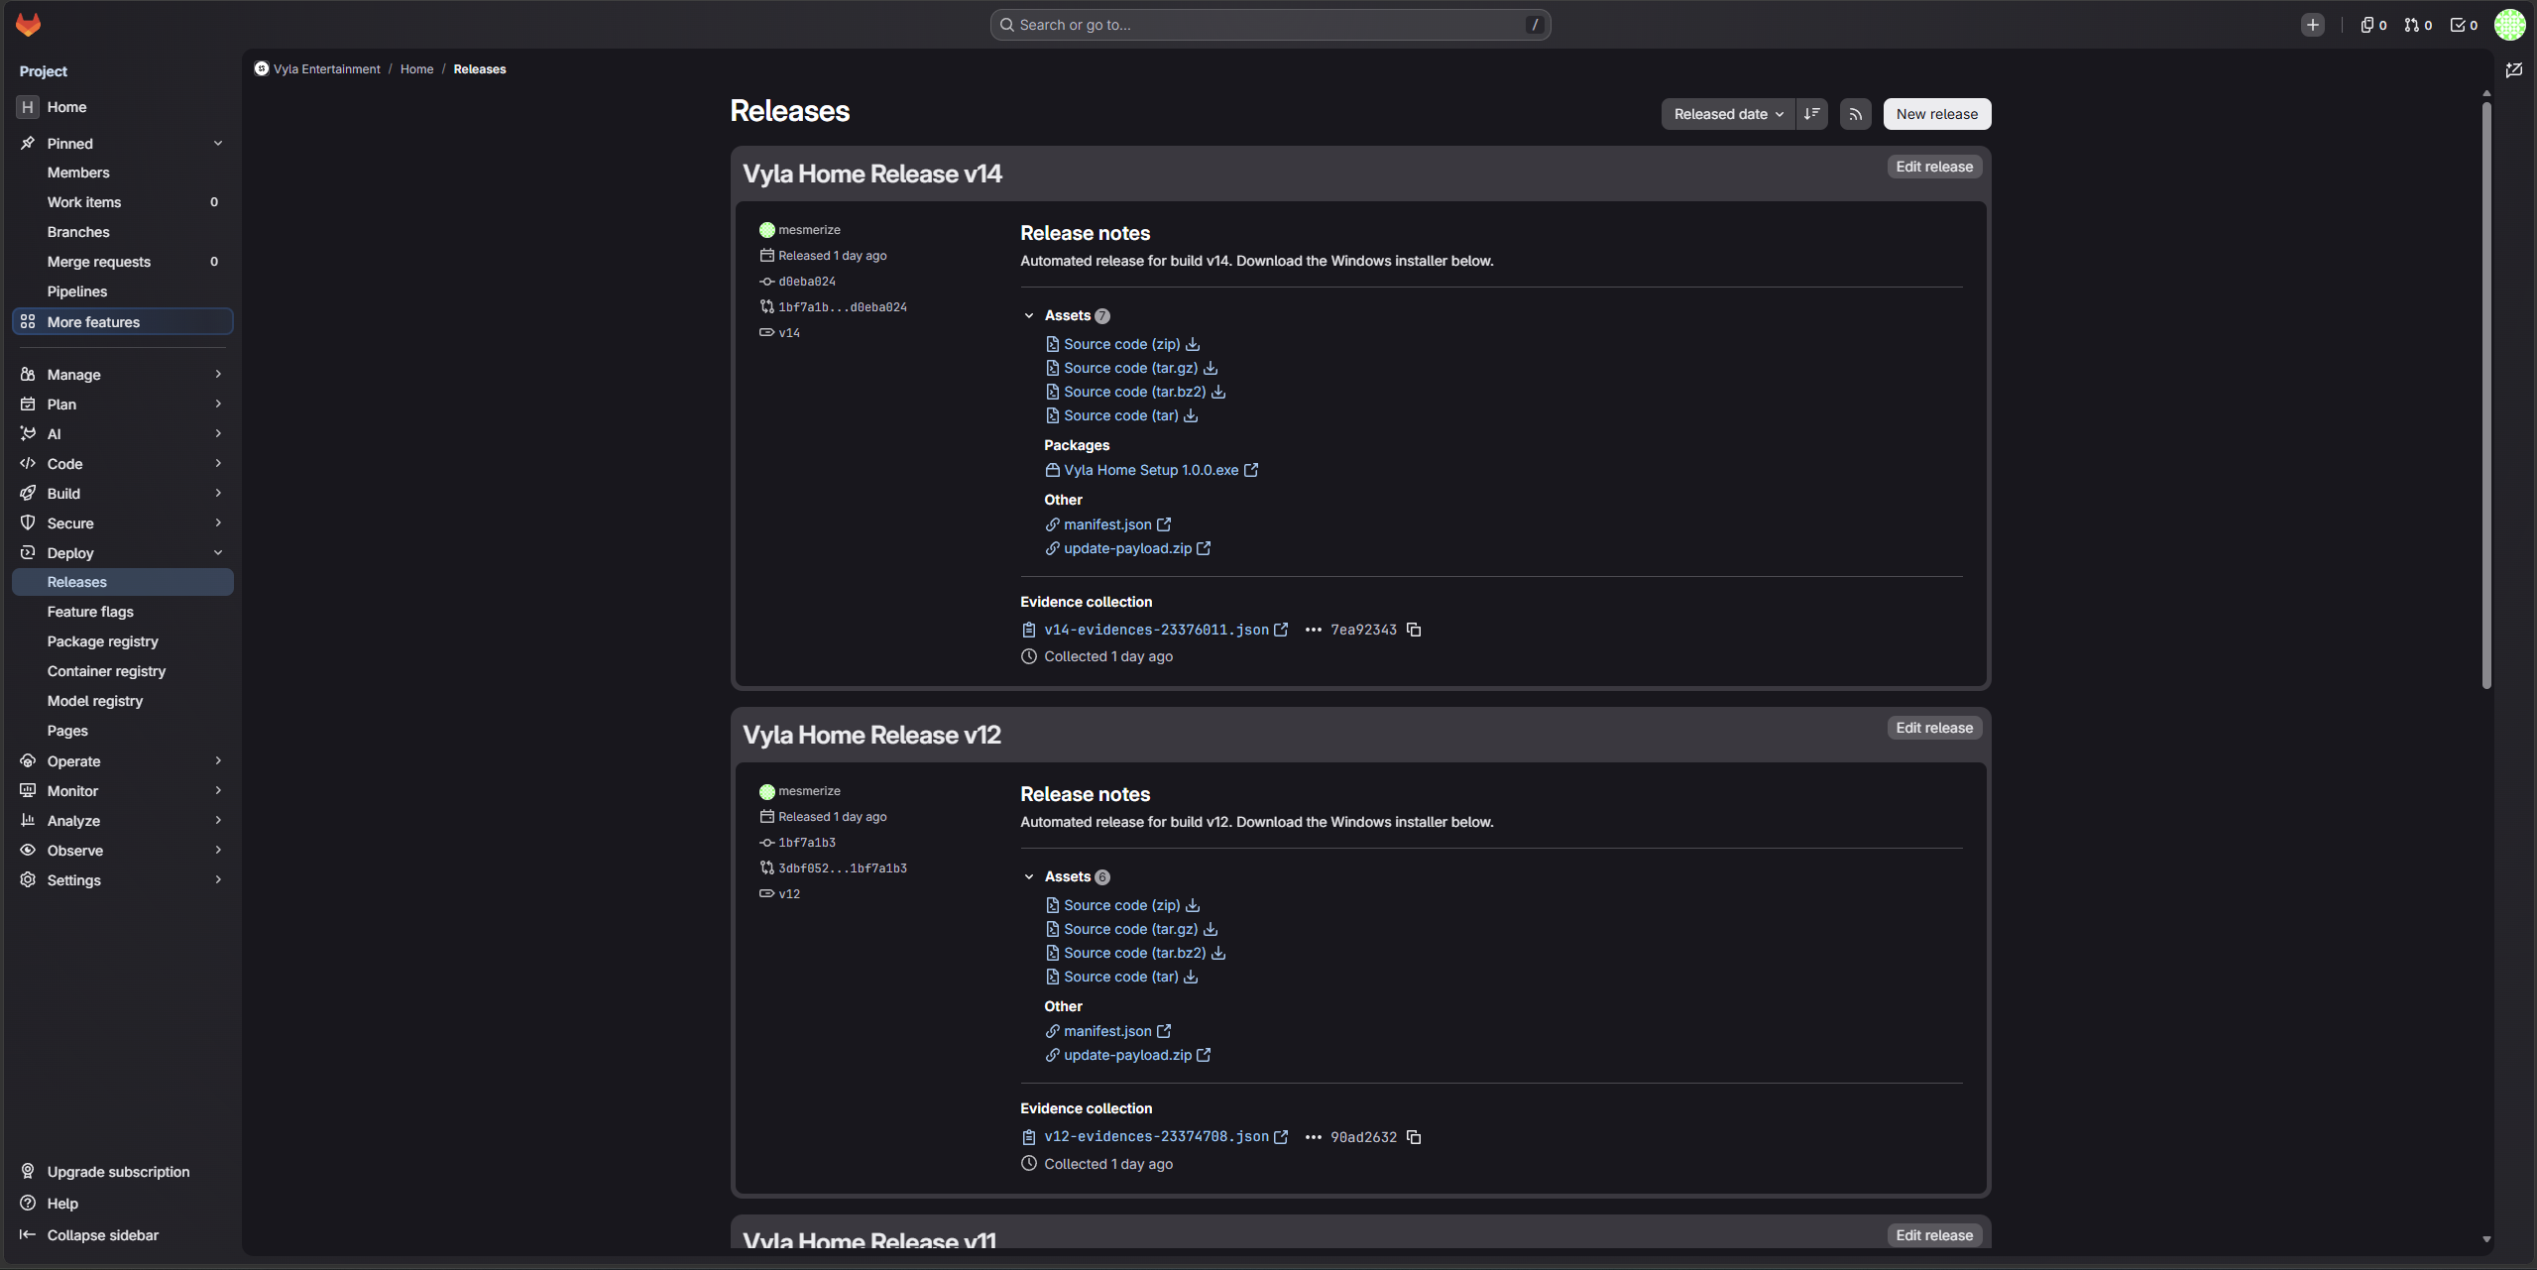Open Package registry in sidebar
The height and width of the screenshot is (1270, 2537).
123,641
